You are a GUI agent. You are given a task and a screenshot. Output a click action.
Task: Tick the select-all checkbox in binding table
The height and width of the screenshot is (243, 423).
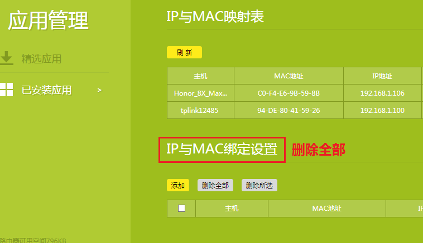pyautogui.click(x=181, y=209)
